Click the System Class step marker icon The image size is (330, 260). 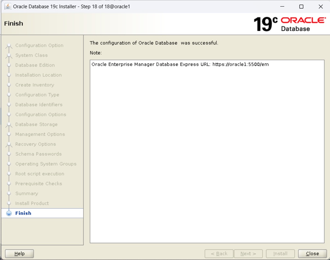coord(9,56)
